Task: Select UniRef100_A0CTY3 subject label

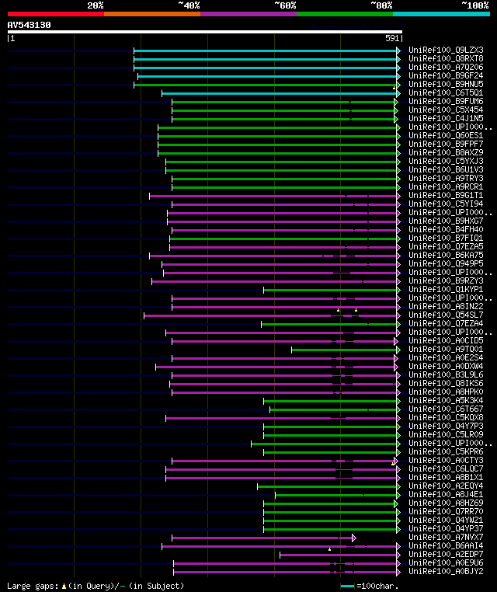Action: point(446,460)
